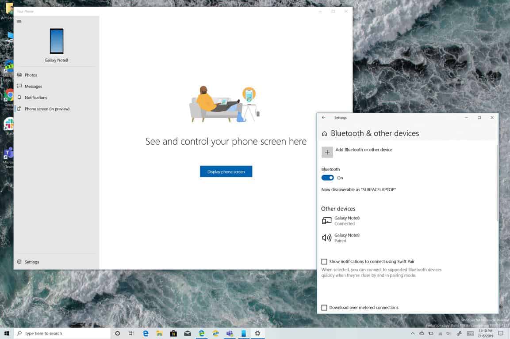Open the Notifications section
This screenshot has height=339, width=510.
coord(35,98)
